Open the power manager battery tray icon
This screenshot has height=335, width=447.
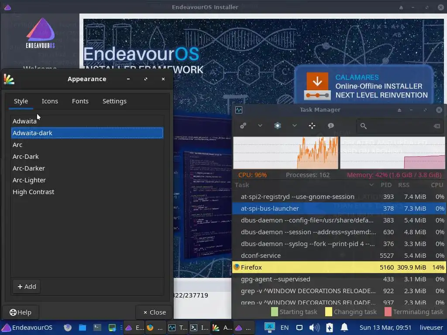tap(329, 328)
